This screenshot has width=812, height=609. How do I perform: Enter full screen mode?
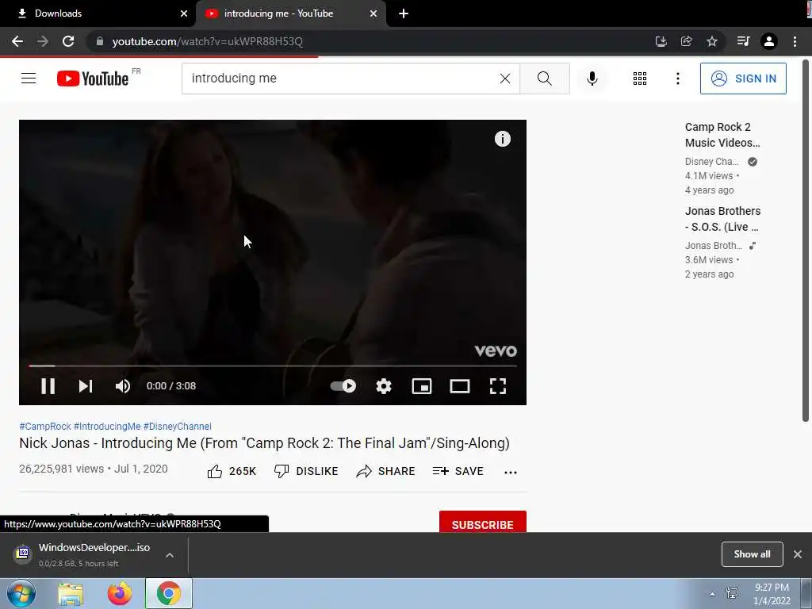[498, 386]
